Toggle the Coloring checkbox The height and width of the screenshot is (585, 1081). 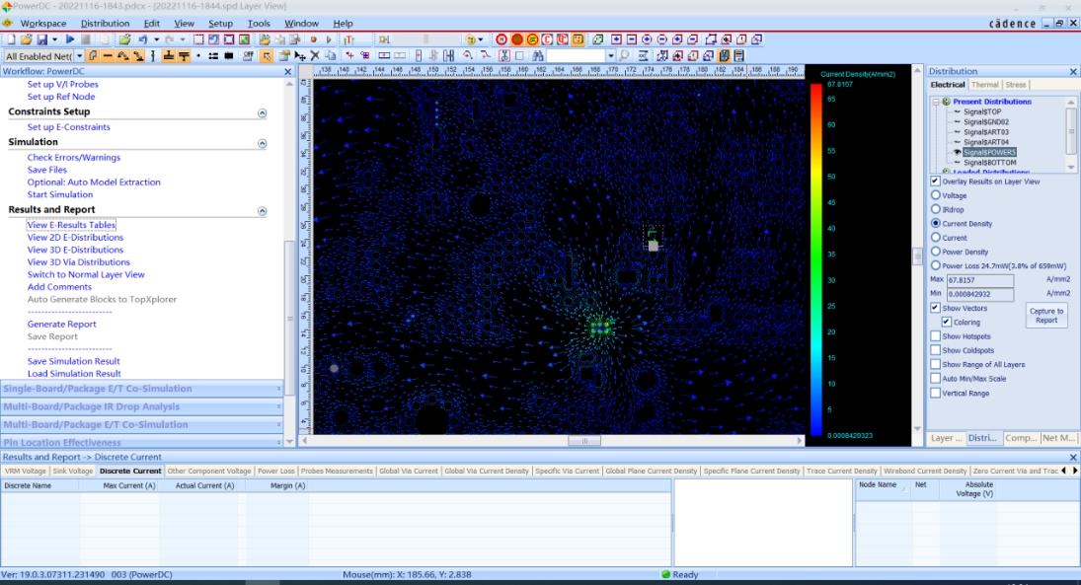(947, 322)
